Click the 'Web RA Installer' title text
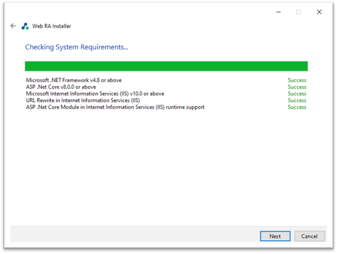 (x=51, y=26)
